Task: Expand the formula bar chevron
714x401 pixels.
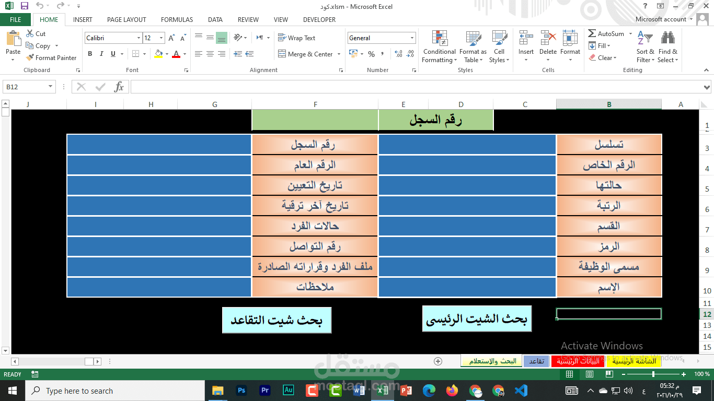Action: pos(707,87)
